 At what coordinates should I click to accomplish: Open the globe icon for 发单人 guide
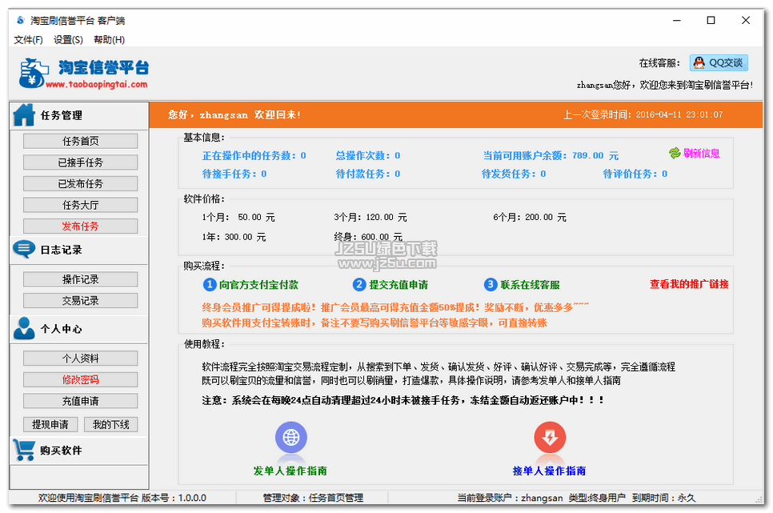(x=290, y=437)
